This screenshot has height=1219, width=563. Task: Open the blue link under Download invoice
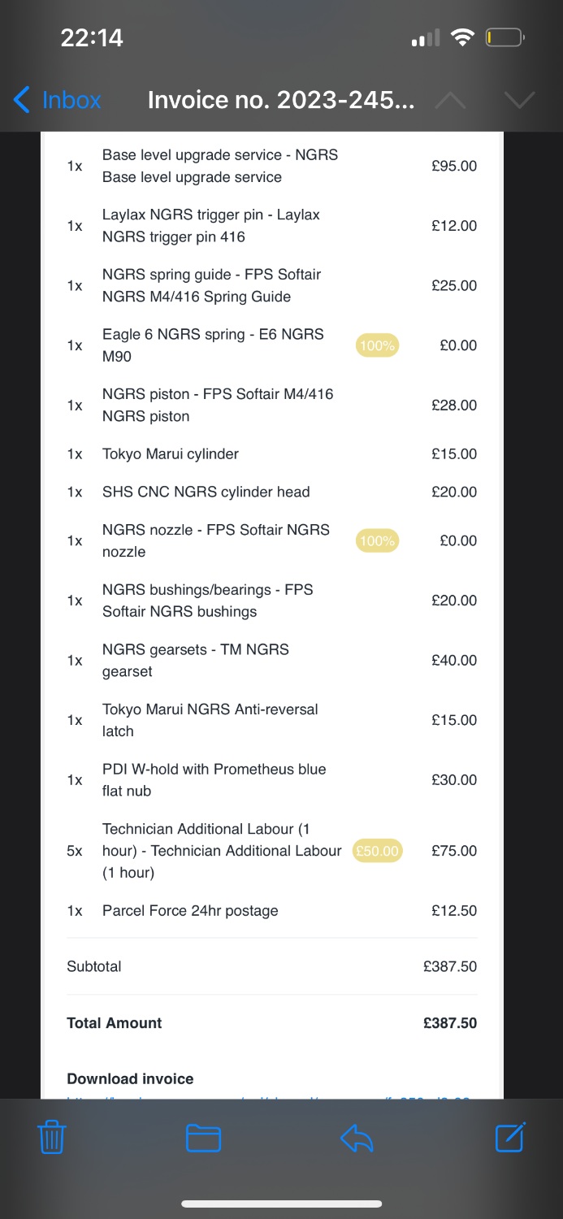[x=268, y=1096]
